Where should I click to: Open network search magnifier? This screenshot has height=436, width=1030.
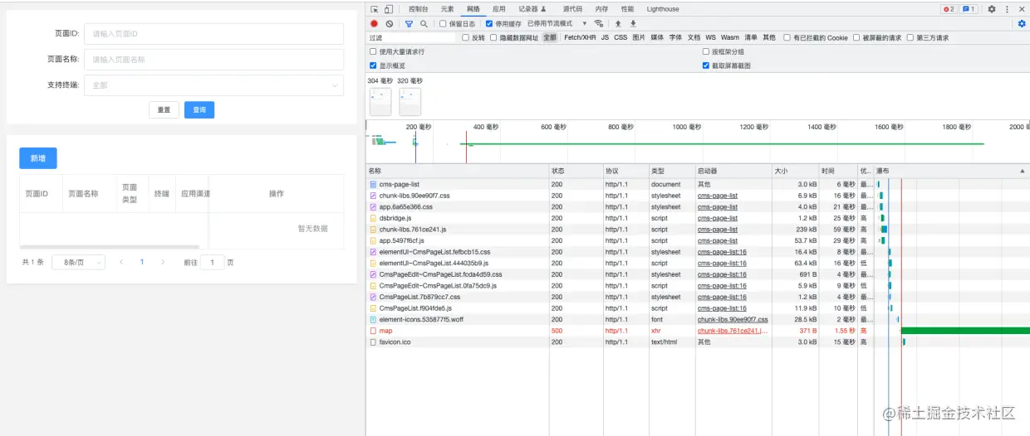point(424,24)
